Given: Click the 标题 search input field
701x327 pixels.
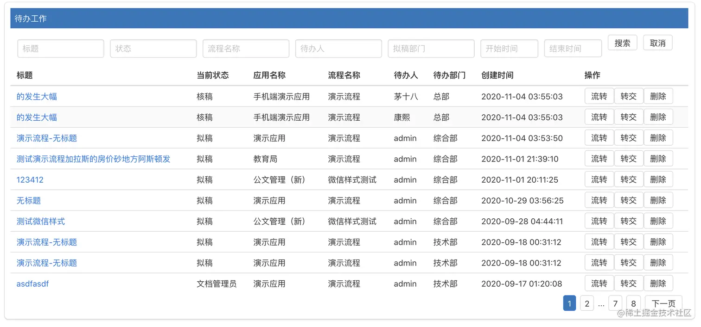Looking at the screenshot, I should (61, 49).
